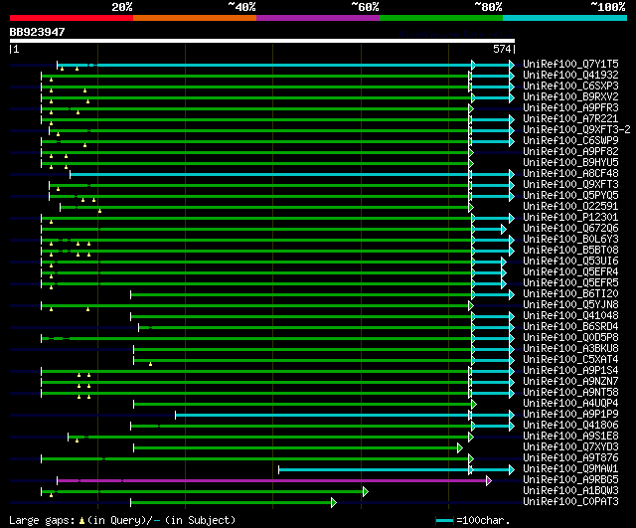Select UniRef100_C6SWP9 hit name
The width and height of the screenshot is (636, 528).
click(570, 141)
